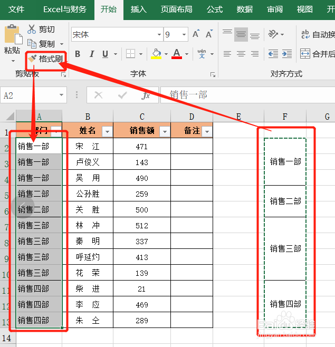Activate the Format Painter tool
The width and height of the screenshot is (335, 347).
click(x=45, y=59)
